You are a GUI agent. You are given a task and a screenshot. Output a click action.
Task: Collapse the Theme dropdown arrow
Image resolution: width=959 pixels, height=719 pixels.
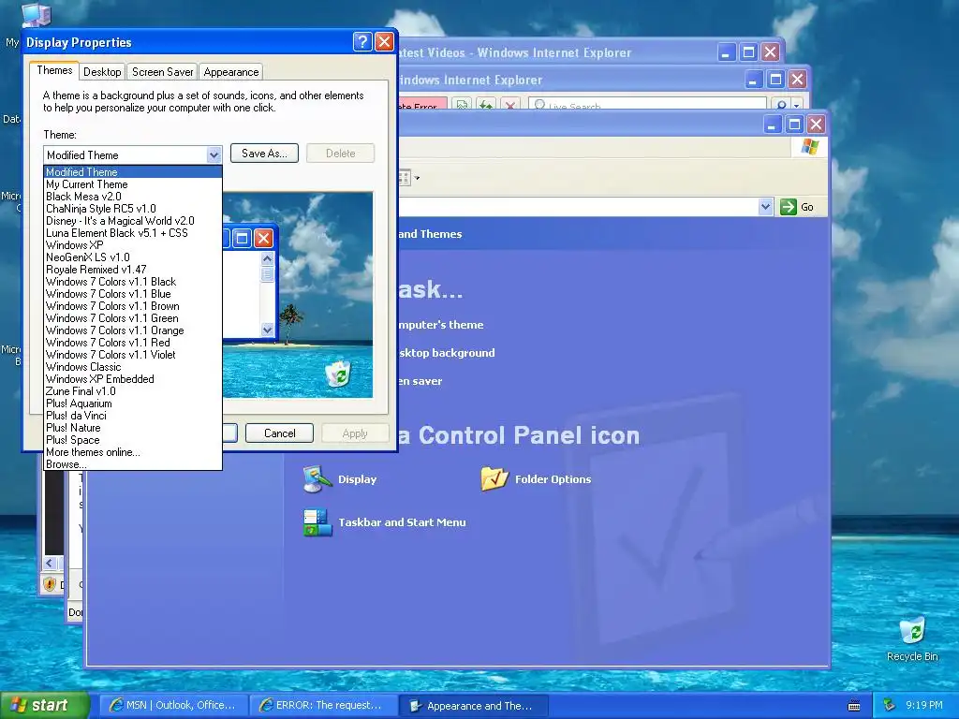tap(214, 154)
